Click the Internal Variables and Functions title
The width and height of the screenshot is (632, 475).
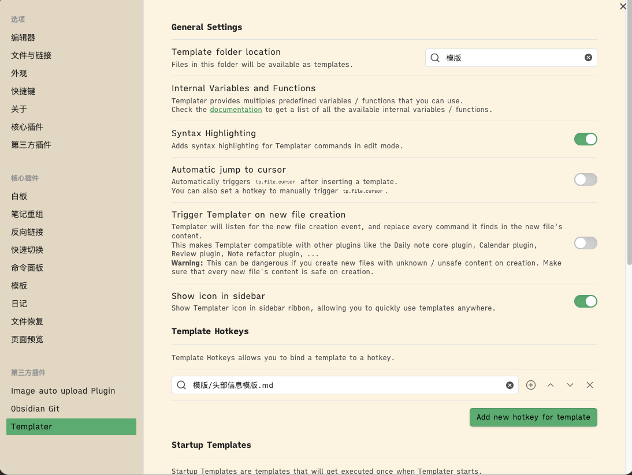tap(243, 88)
